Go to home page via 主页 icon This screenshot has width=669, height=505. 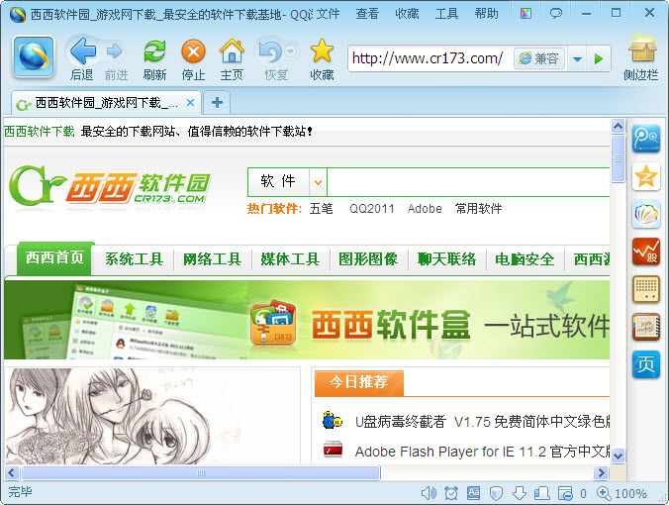coord(232,51)
